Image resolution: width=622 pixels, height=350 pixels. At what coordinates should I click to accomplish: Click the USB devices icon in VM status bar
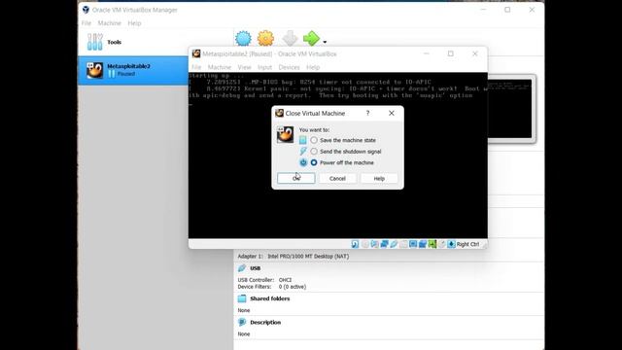394,244
